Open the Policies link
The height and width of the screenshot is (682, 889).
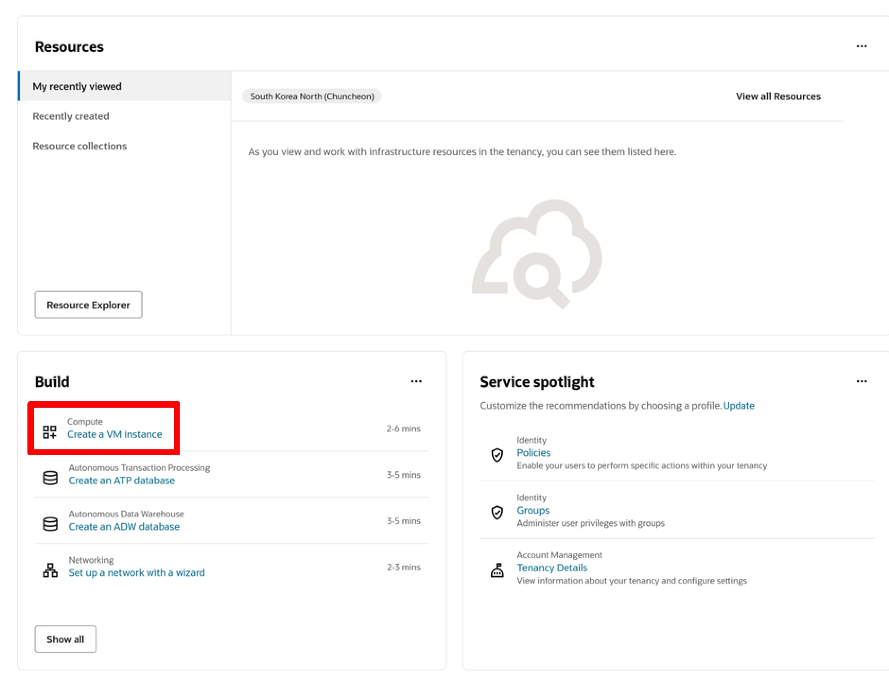point(533,453)
